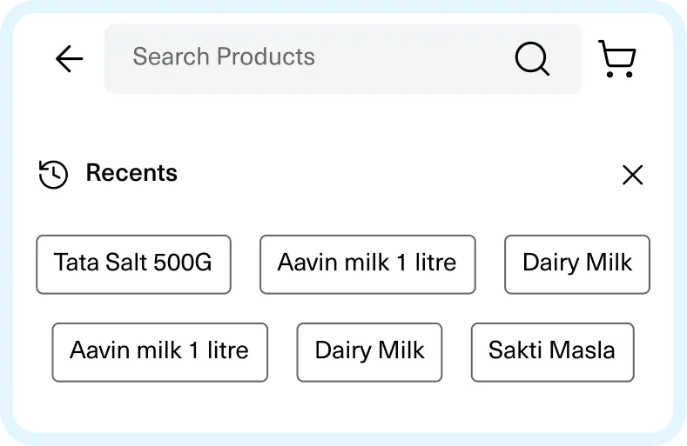
Task: Go back using the left arrow
Action: point(69,58)
